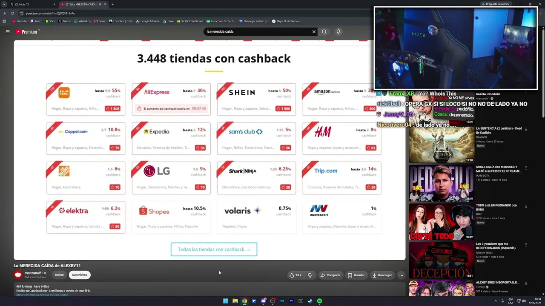Open Discord from the taskbar
545x306 pixels.
click(263, 301)
